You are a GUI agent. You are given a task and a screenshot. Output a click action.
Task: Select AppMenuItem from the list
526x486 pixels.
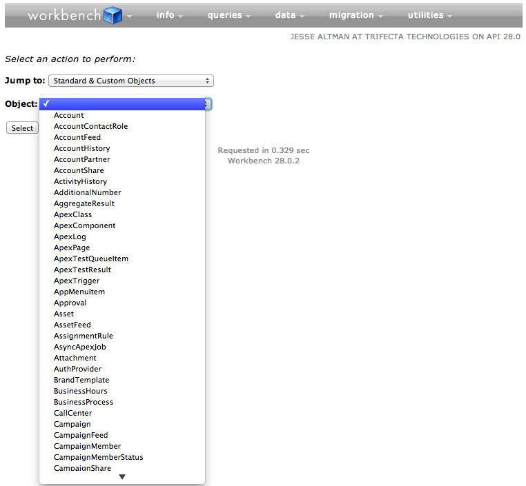click(122, 292)
